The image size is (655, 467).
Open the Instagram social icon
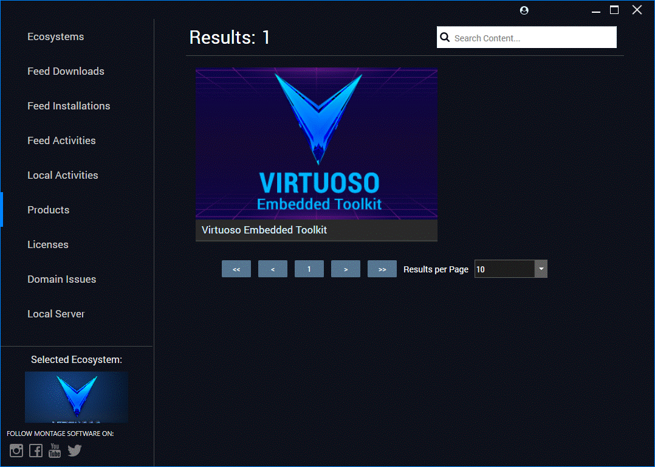coord(16,451)
